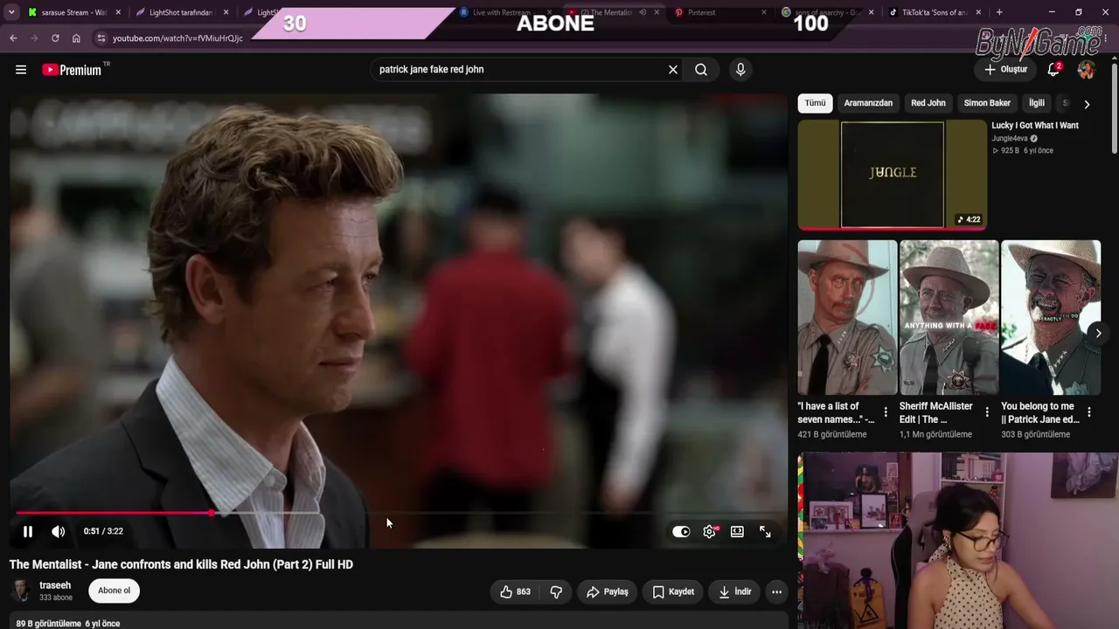Open 'You belong to me' short thumbnail
This screenshot has height=629, width=1119.
coord(1051,317)
